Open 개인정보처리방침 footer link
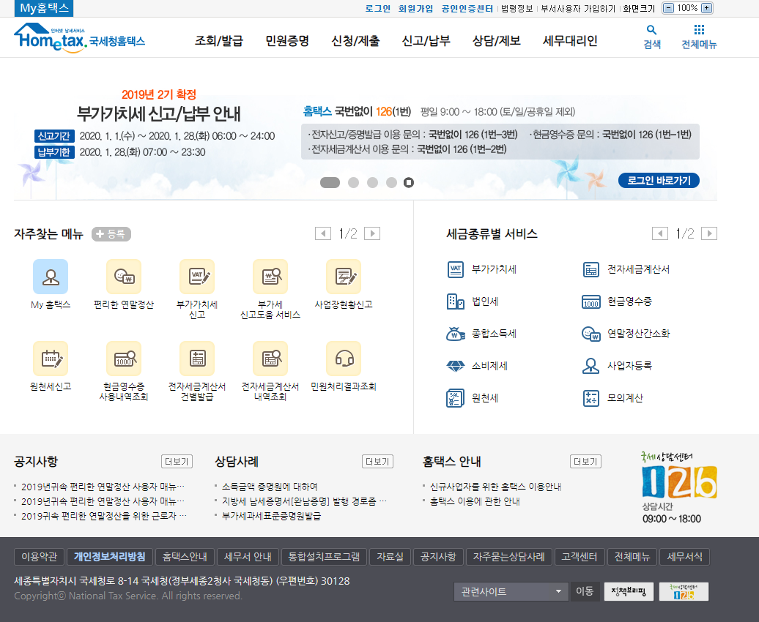This screenshot has width=759, height=622. [109, 557]
